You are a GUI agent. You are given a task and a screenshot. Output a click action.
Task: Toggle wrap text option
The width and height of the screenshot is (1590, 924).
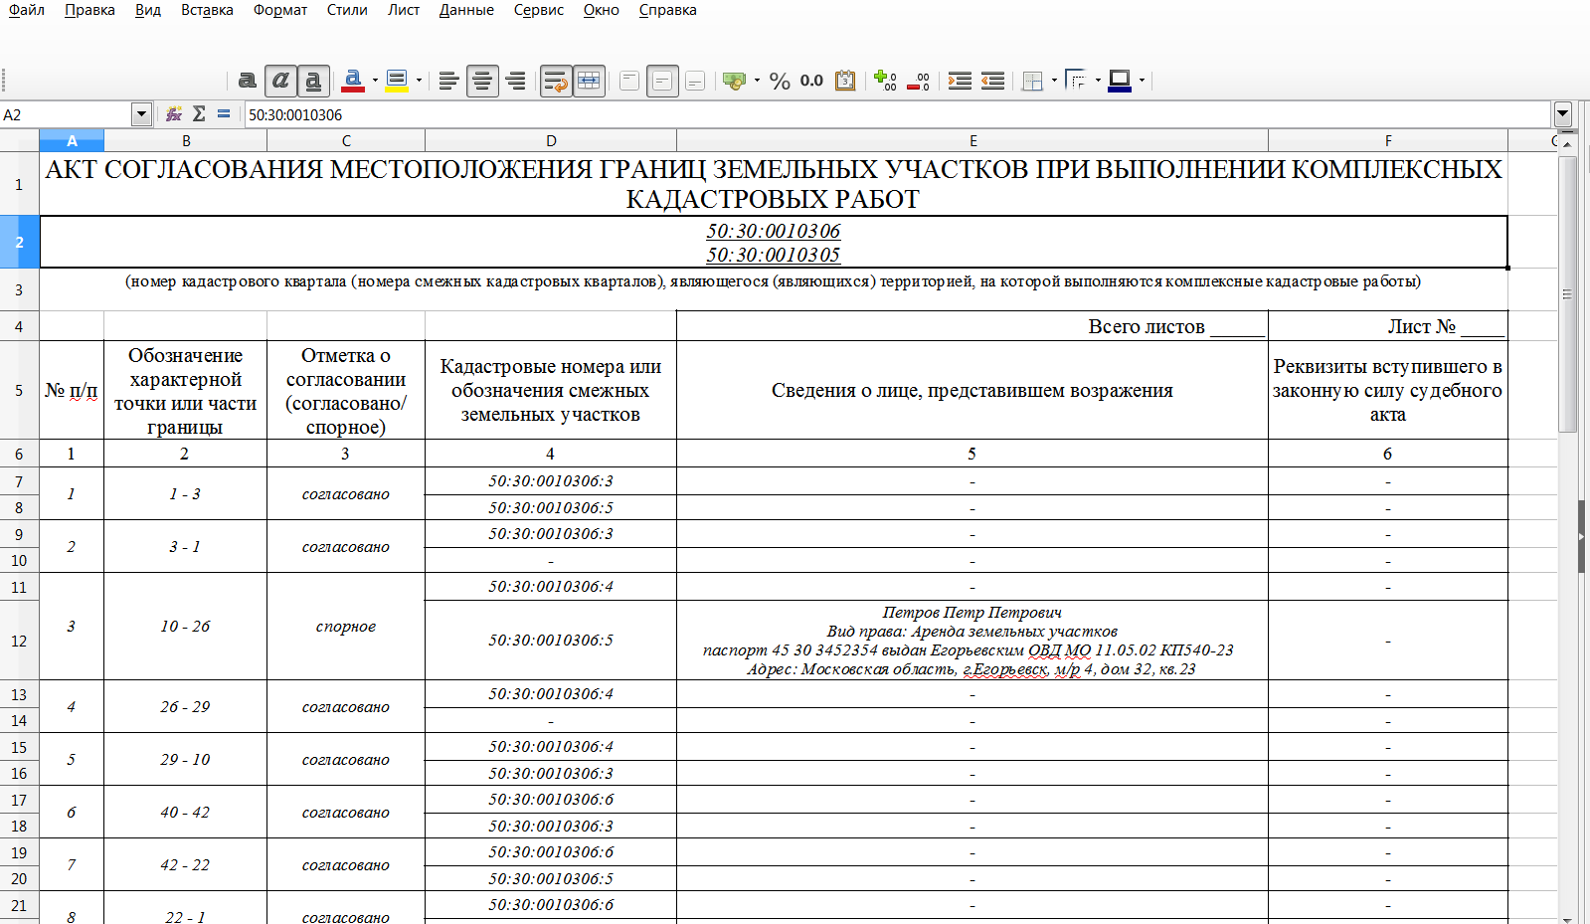coord(556,81)
